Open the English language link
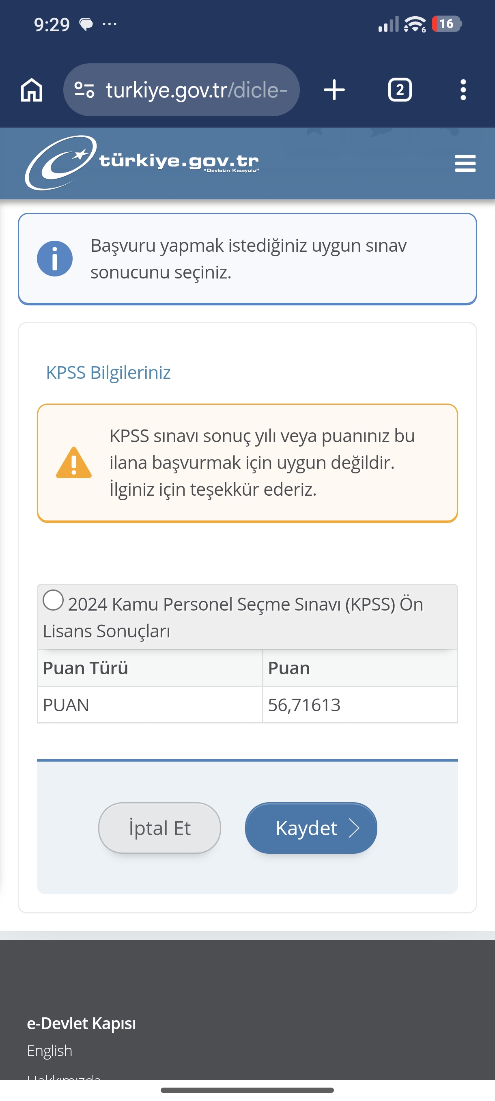Screen dimensions: 495x1101 [49, 1051]
